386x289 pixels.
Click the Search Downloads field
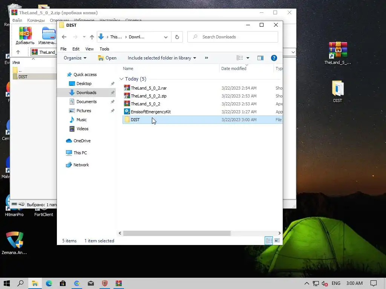tap(233, 37)
